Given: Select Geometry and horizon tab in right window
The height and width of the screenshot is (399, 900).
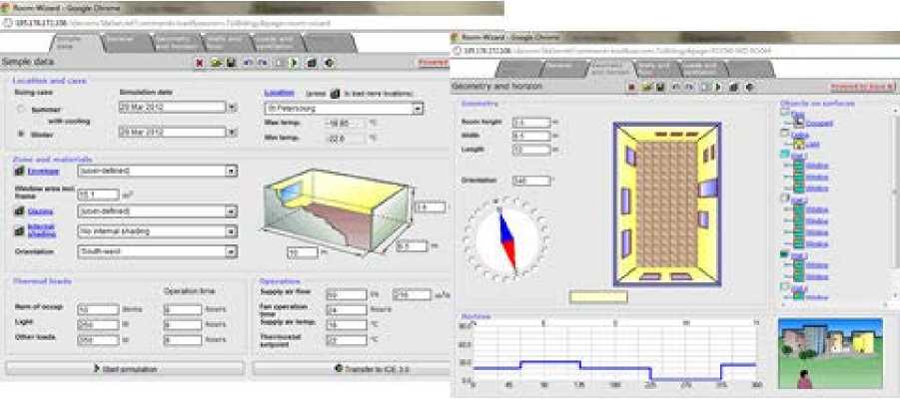Looking at the screenshot, I should tap(611, 68).
